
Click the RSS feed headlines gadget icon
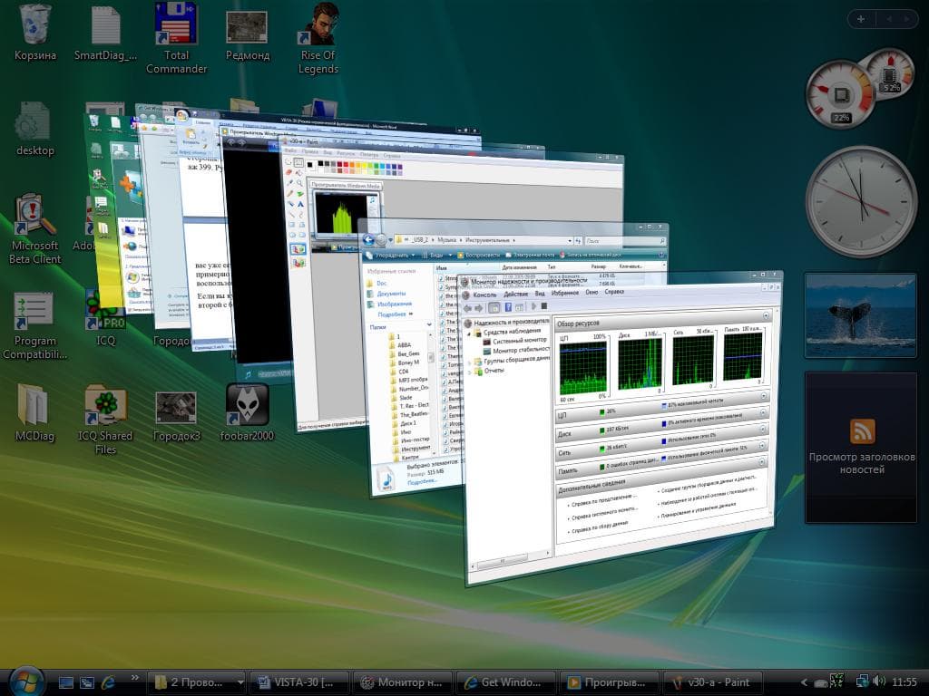click(x=862, y=430)
